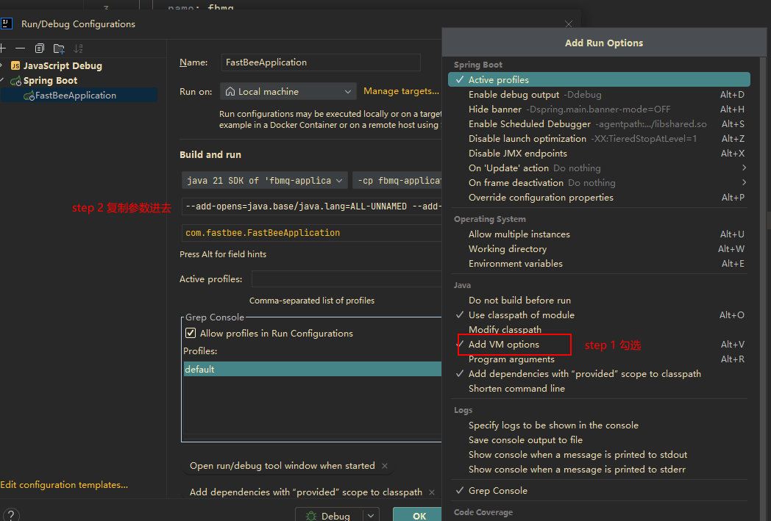This screenshot has height=521, width=771.
Task: Select Specify logs to be shown in console
Action: click(599, 425)
